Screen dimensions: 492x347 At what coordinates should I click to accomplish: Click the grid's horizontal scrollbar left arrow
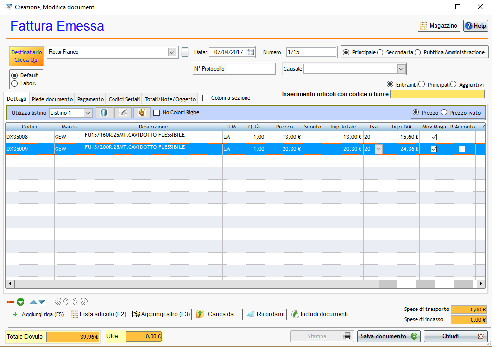[x=10, y=284]
